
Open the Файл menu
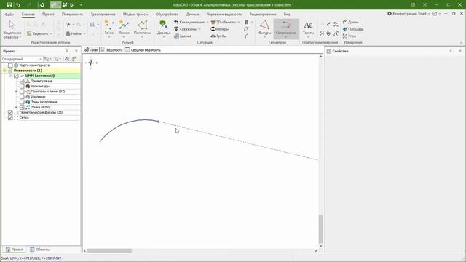pos(9,15)
